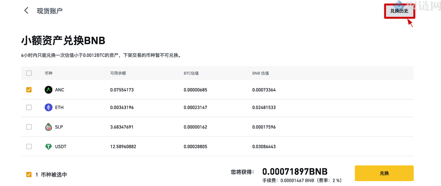441x186 pixels.
Task: Select USDT balance 12.58960882
Action: click(x=123, y=146)
